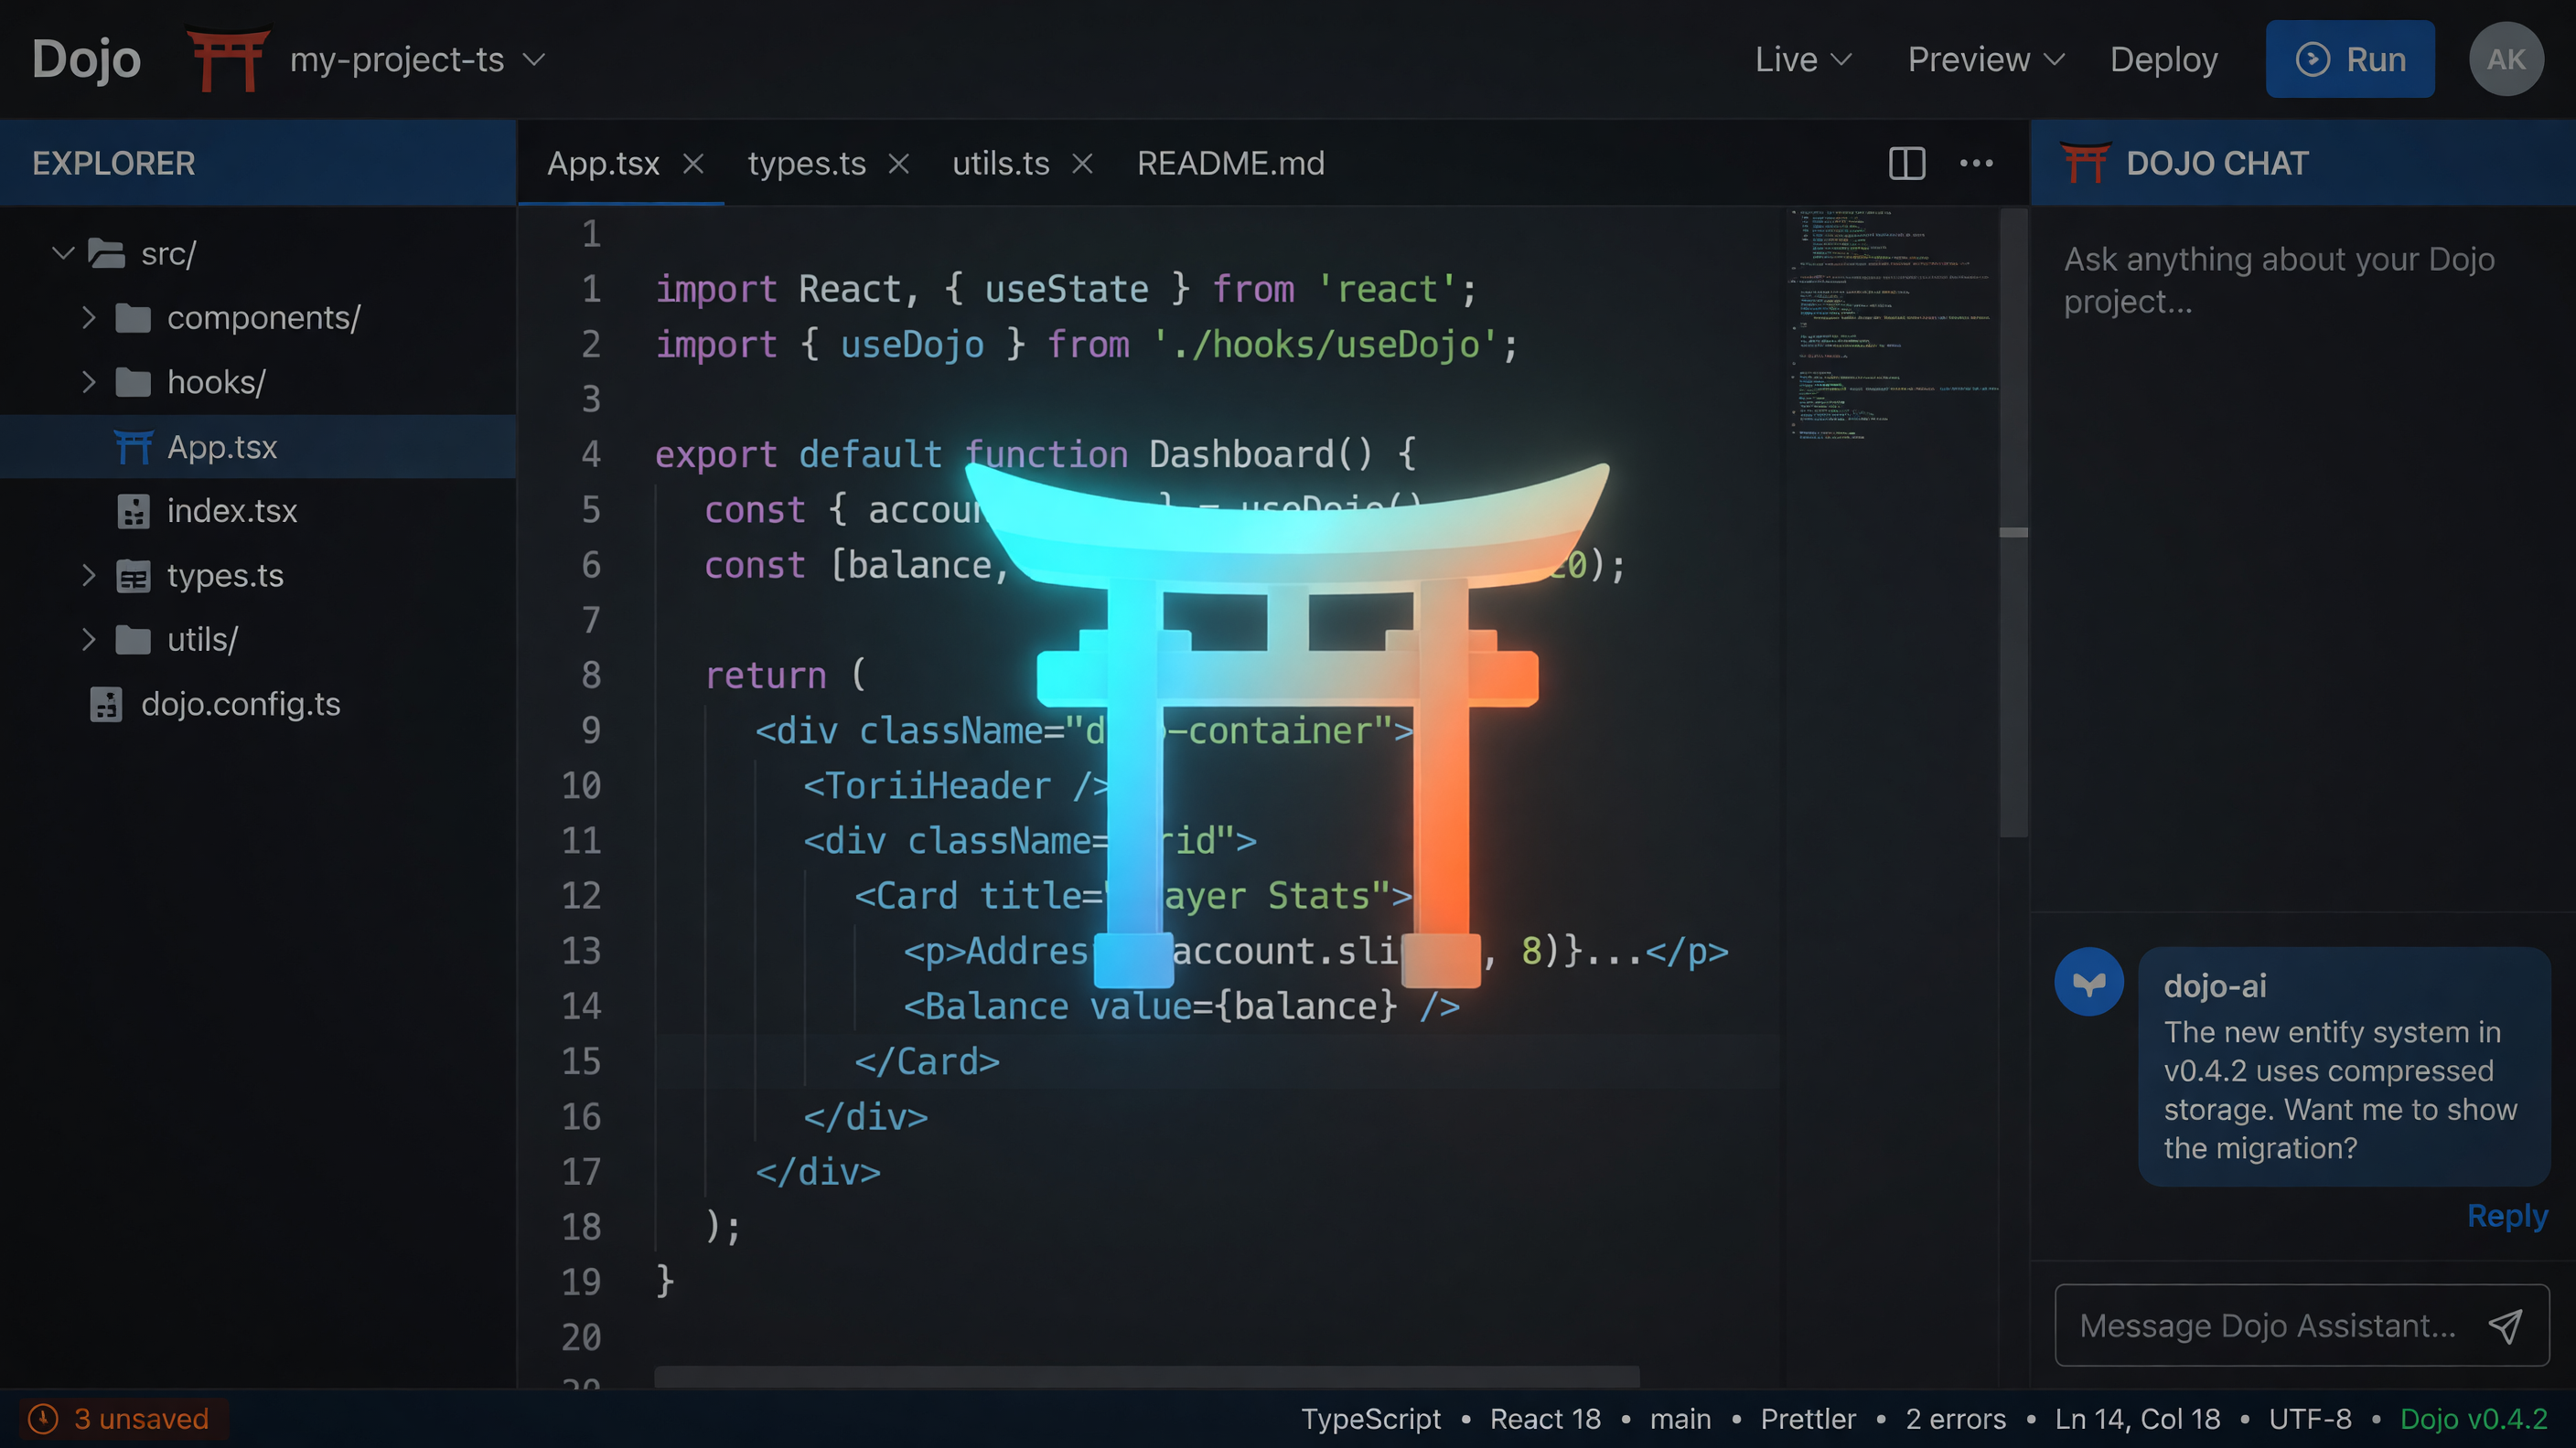Click the 2 errors status entry
2576x1448 pixels.
click(1956, 1419)
